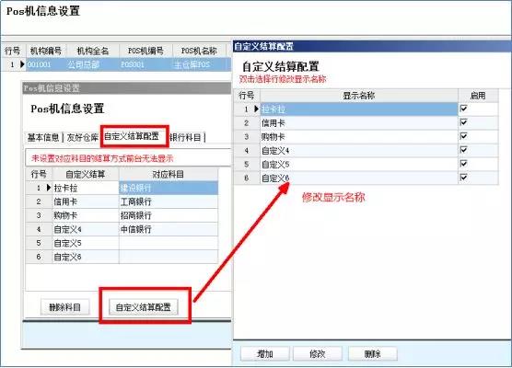Select the 建设银行 subject cell

click(x=169, y=188)
